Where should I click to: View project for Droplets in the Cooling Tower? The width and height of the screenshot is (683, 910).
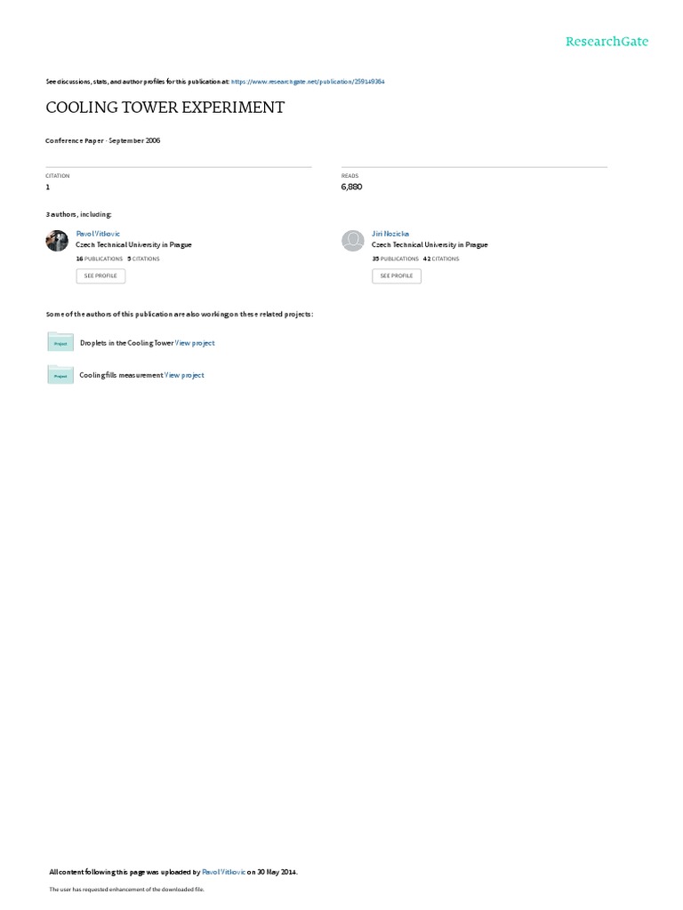[x=195, y=343]
